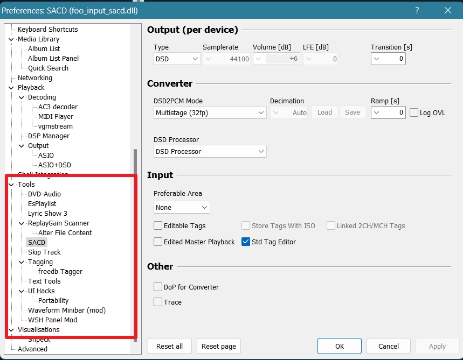463x360 pixels.
Task: Open the DSD Processor dropdown
Action: click(x=210, y=152)
